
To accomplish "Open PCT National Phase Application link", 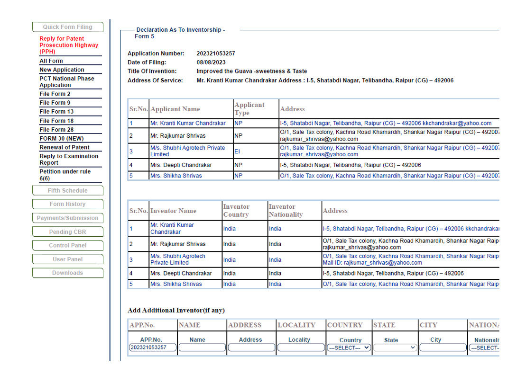I will pos(66,82).
